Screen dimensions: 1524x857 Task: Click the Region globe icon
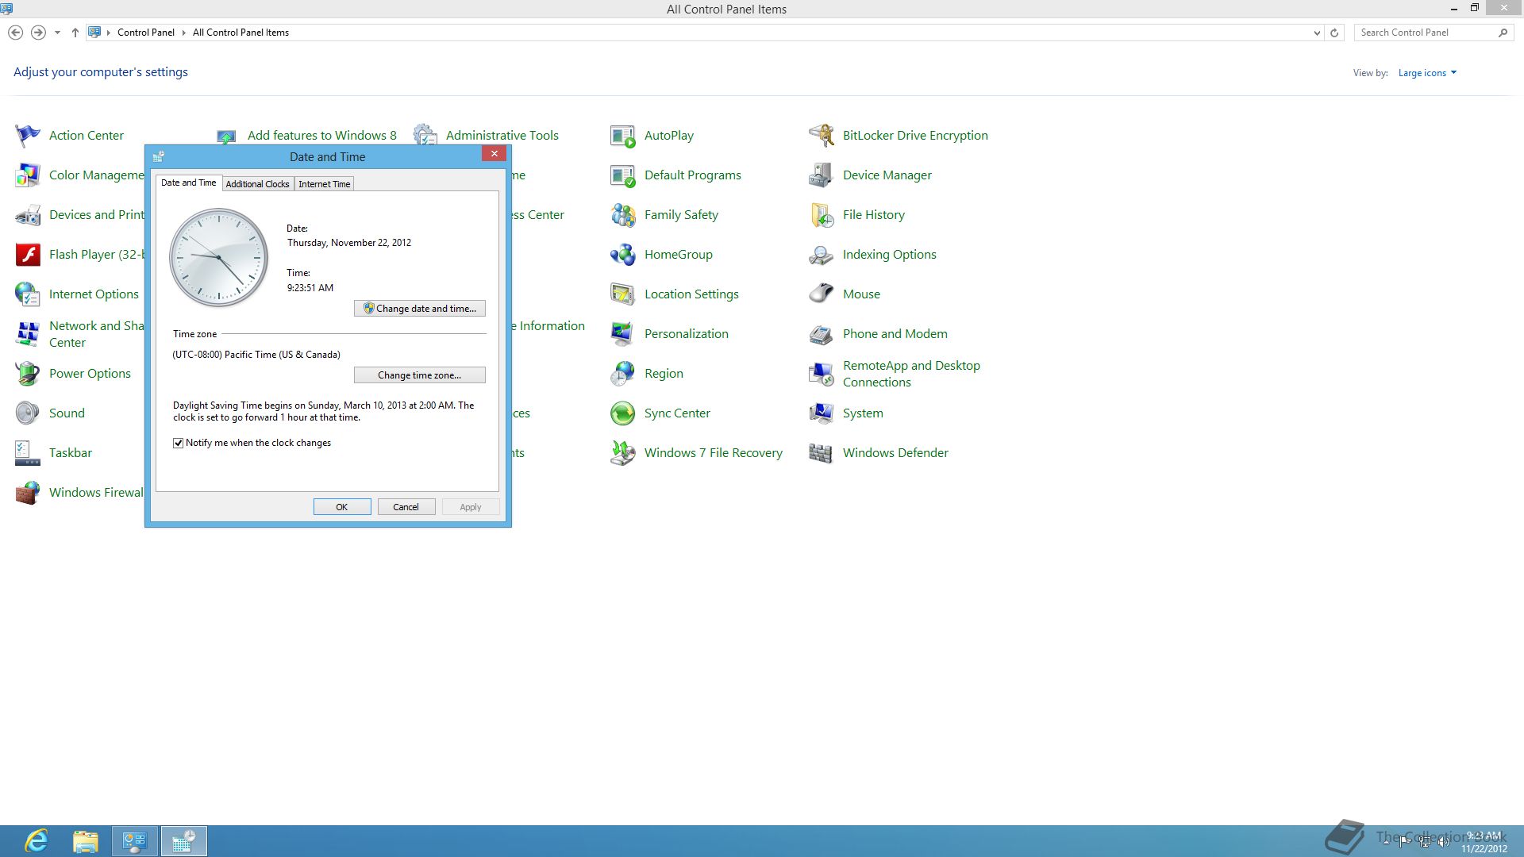pos(623,374)
